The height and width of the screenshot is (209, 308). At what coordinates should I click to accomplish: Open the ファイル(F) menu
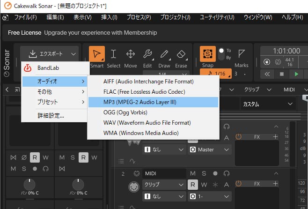[26, 17]
